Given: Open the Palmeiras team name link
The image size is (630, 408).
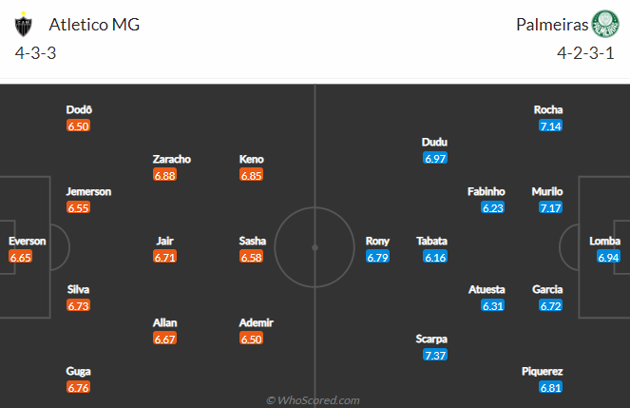Looking at the screenshot, I should click(552, 25).
